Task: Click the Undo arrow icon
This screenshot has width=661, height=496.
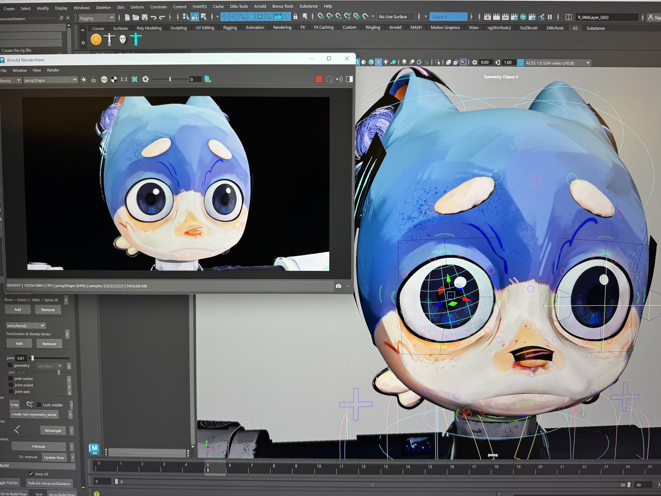Action: (153, 17)
